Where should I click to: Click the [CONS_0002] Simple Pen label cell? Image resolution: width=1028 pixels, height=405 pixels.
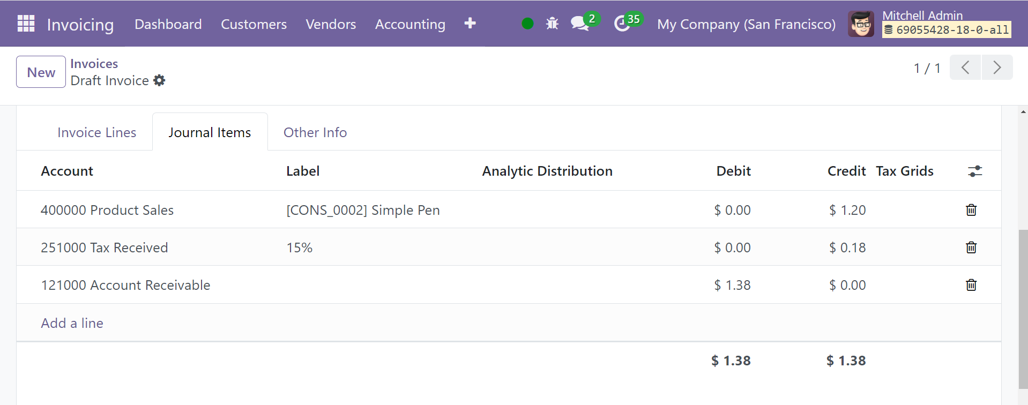(x=363, y=210)
